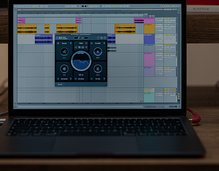Click the large De-noise center dial
This screenshot has height=171, width=219.
81,61
